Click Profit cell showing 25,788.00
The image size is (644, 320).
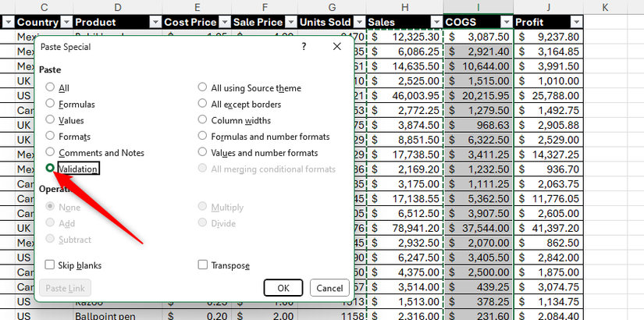click(x=548, y=96)
